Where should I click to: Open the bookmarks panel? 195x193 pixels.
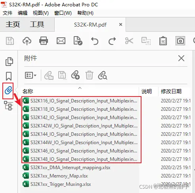[x=9, y=76]
